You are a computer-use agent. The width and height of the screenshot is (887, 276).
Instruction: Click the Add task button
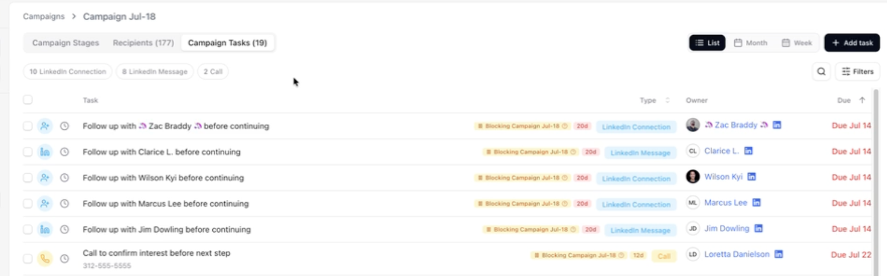tap(852, 43)
